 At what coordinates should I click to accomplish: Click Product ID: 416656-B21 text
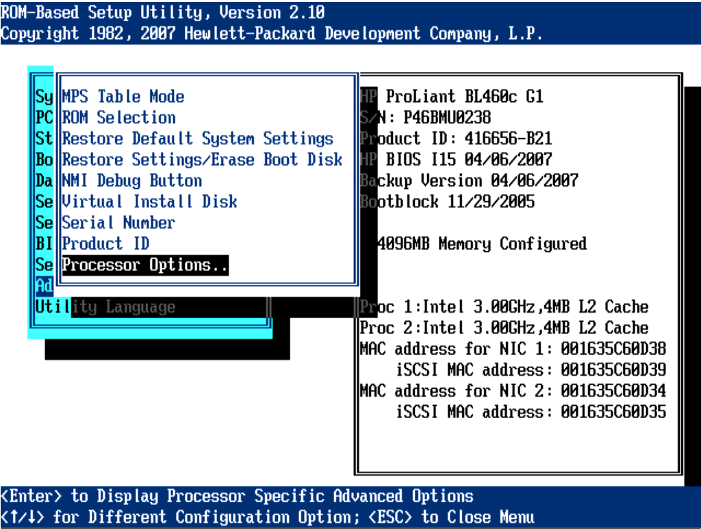pyautogui.click(x=456, y=138)
